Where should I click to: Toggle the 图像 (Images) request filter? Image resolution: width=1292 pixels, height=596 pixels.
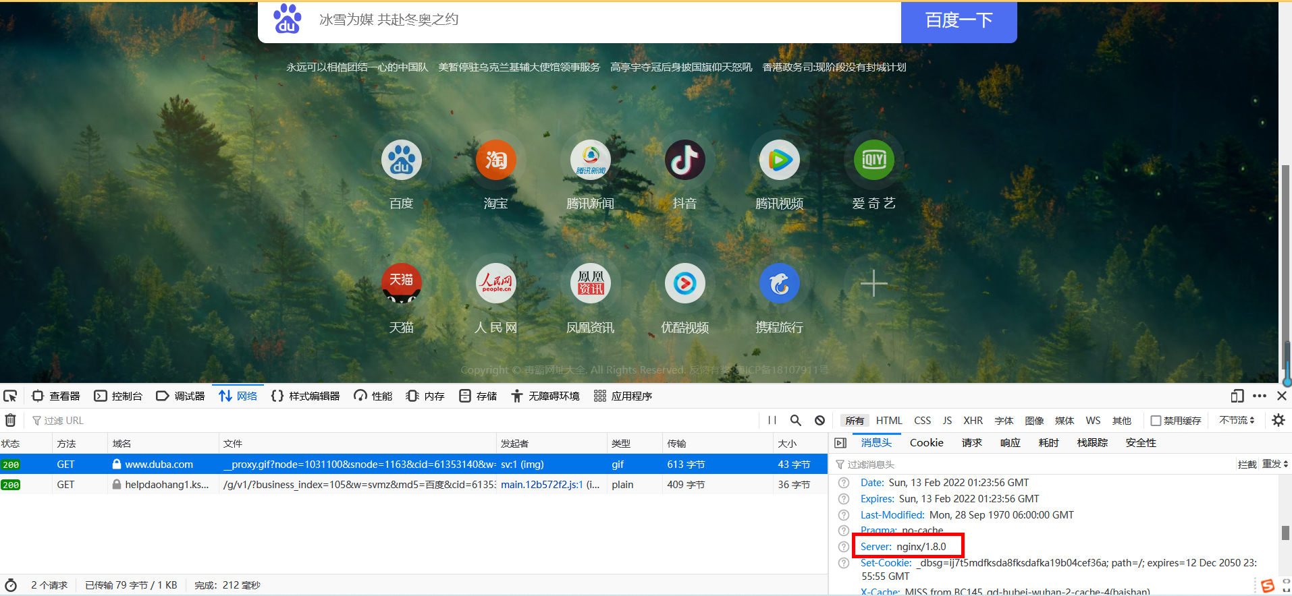pyautogui.click(x=1034, y=421)
